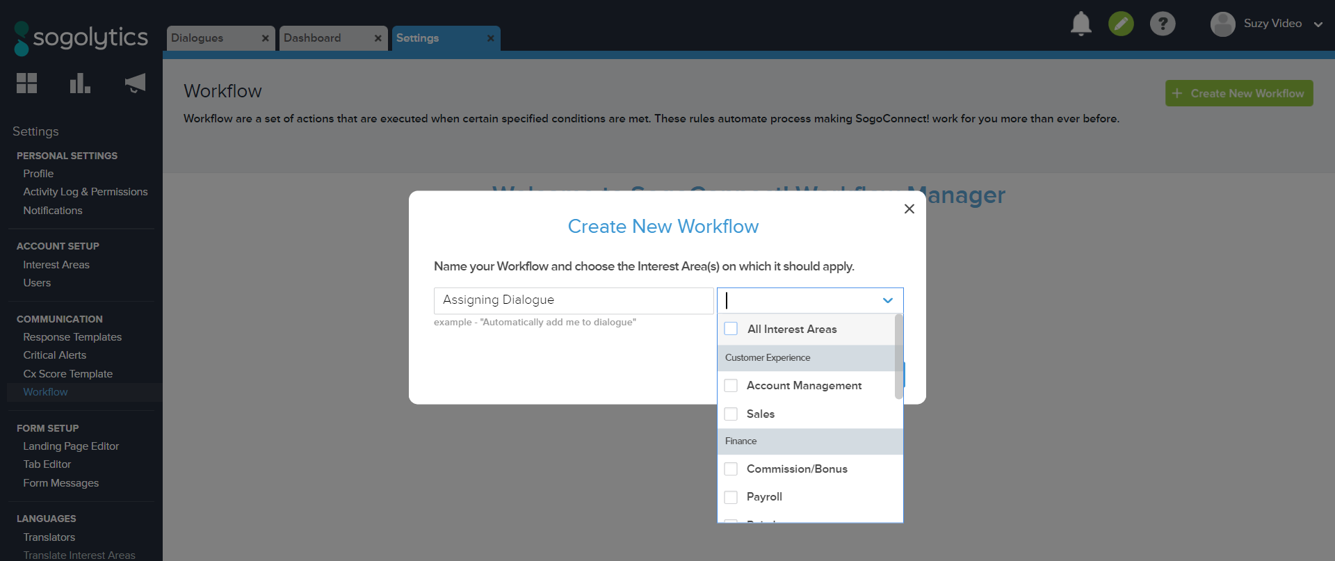1335x561 pixels.
Task: Check the All Interest Areas checkbox
Action: 731,329
